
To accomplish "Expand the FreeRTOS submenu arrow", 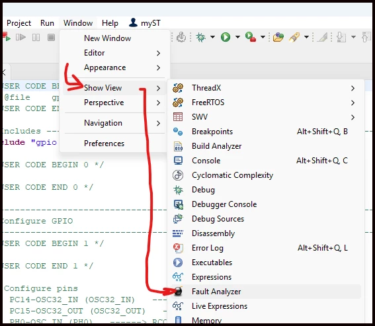I will coord(353,103).
